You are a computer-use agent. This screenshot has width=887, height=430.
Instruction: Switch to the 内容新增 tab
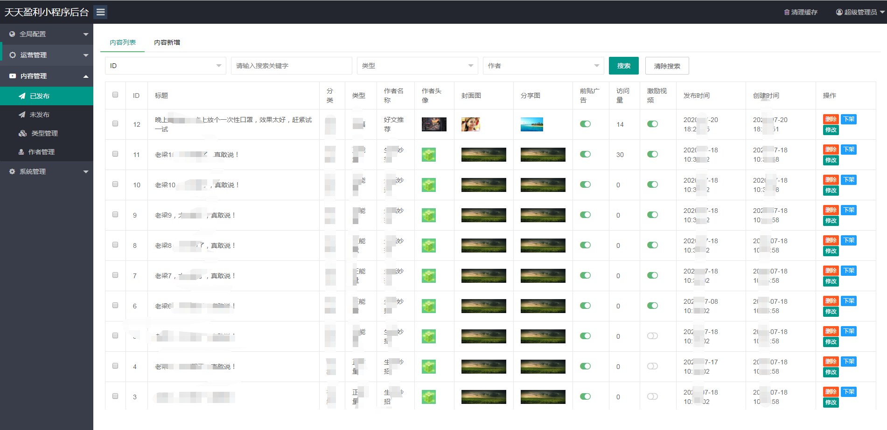click(x=167, y=42)
